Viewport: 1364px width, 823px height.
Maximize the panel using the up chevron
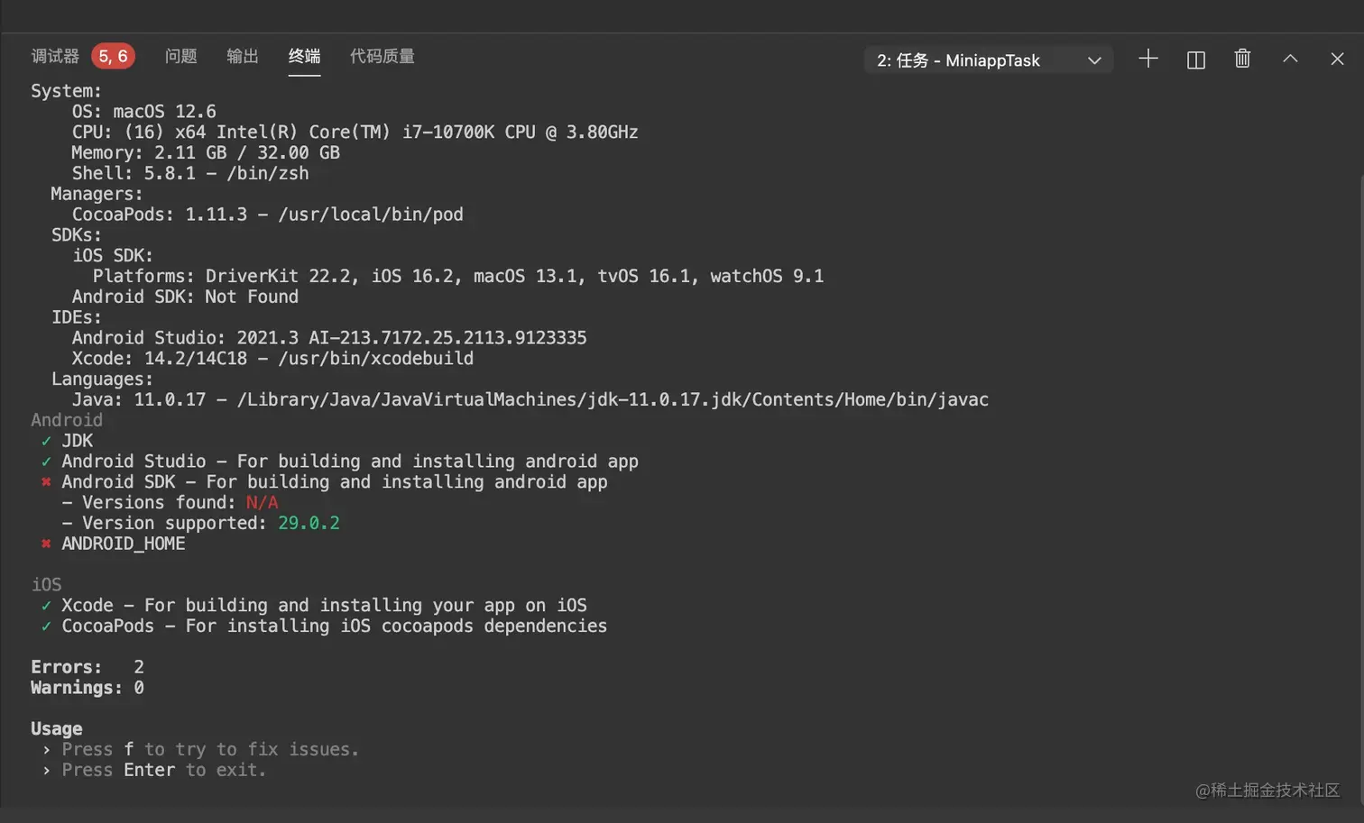pyautogui.click(x=1290, y=59)
